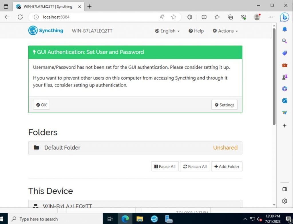The image size is (293, 224).
Task: Open the Favorites list icon
Action: pos(217,17)
